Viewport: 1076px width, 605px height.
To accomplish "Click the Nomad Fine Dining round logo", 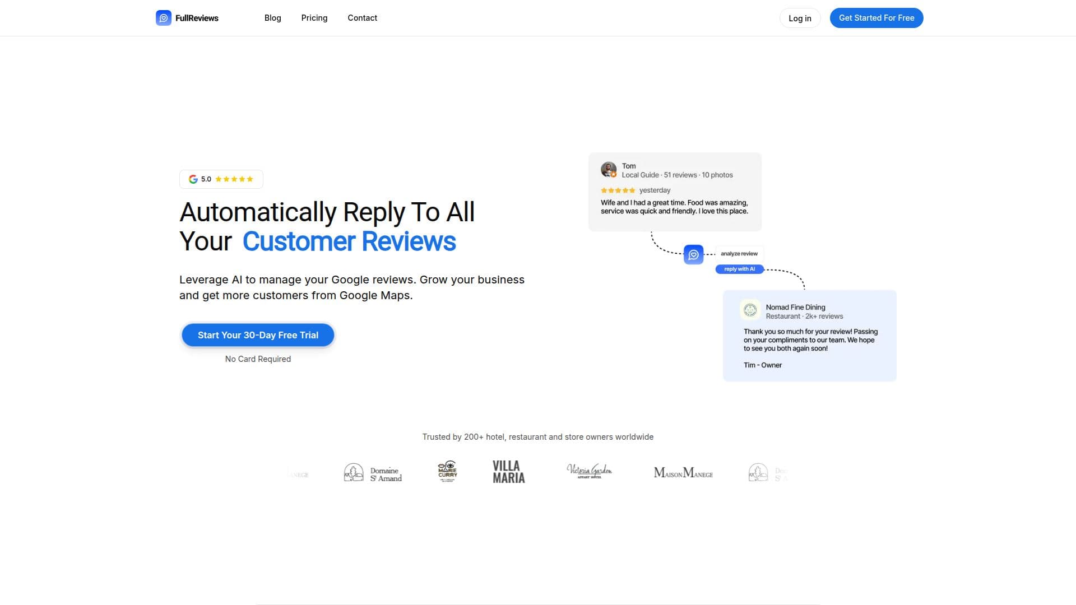I will pos(750,310).
